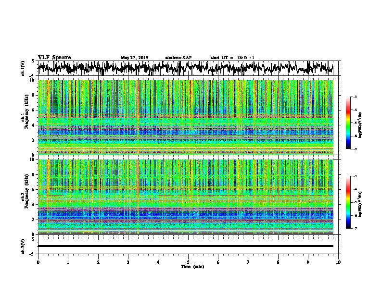Click the ch.1 PSD color scale bar
Viewport: 381px width, 294px height.
point(348,123)
